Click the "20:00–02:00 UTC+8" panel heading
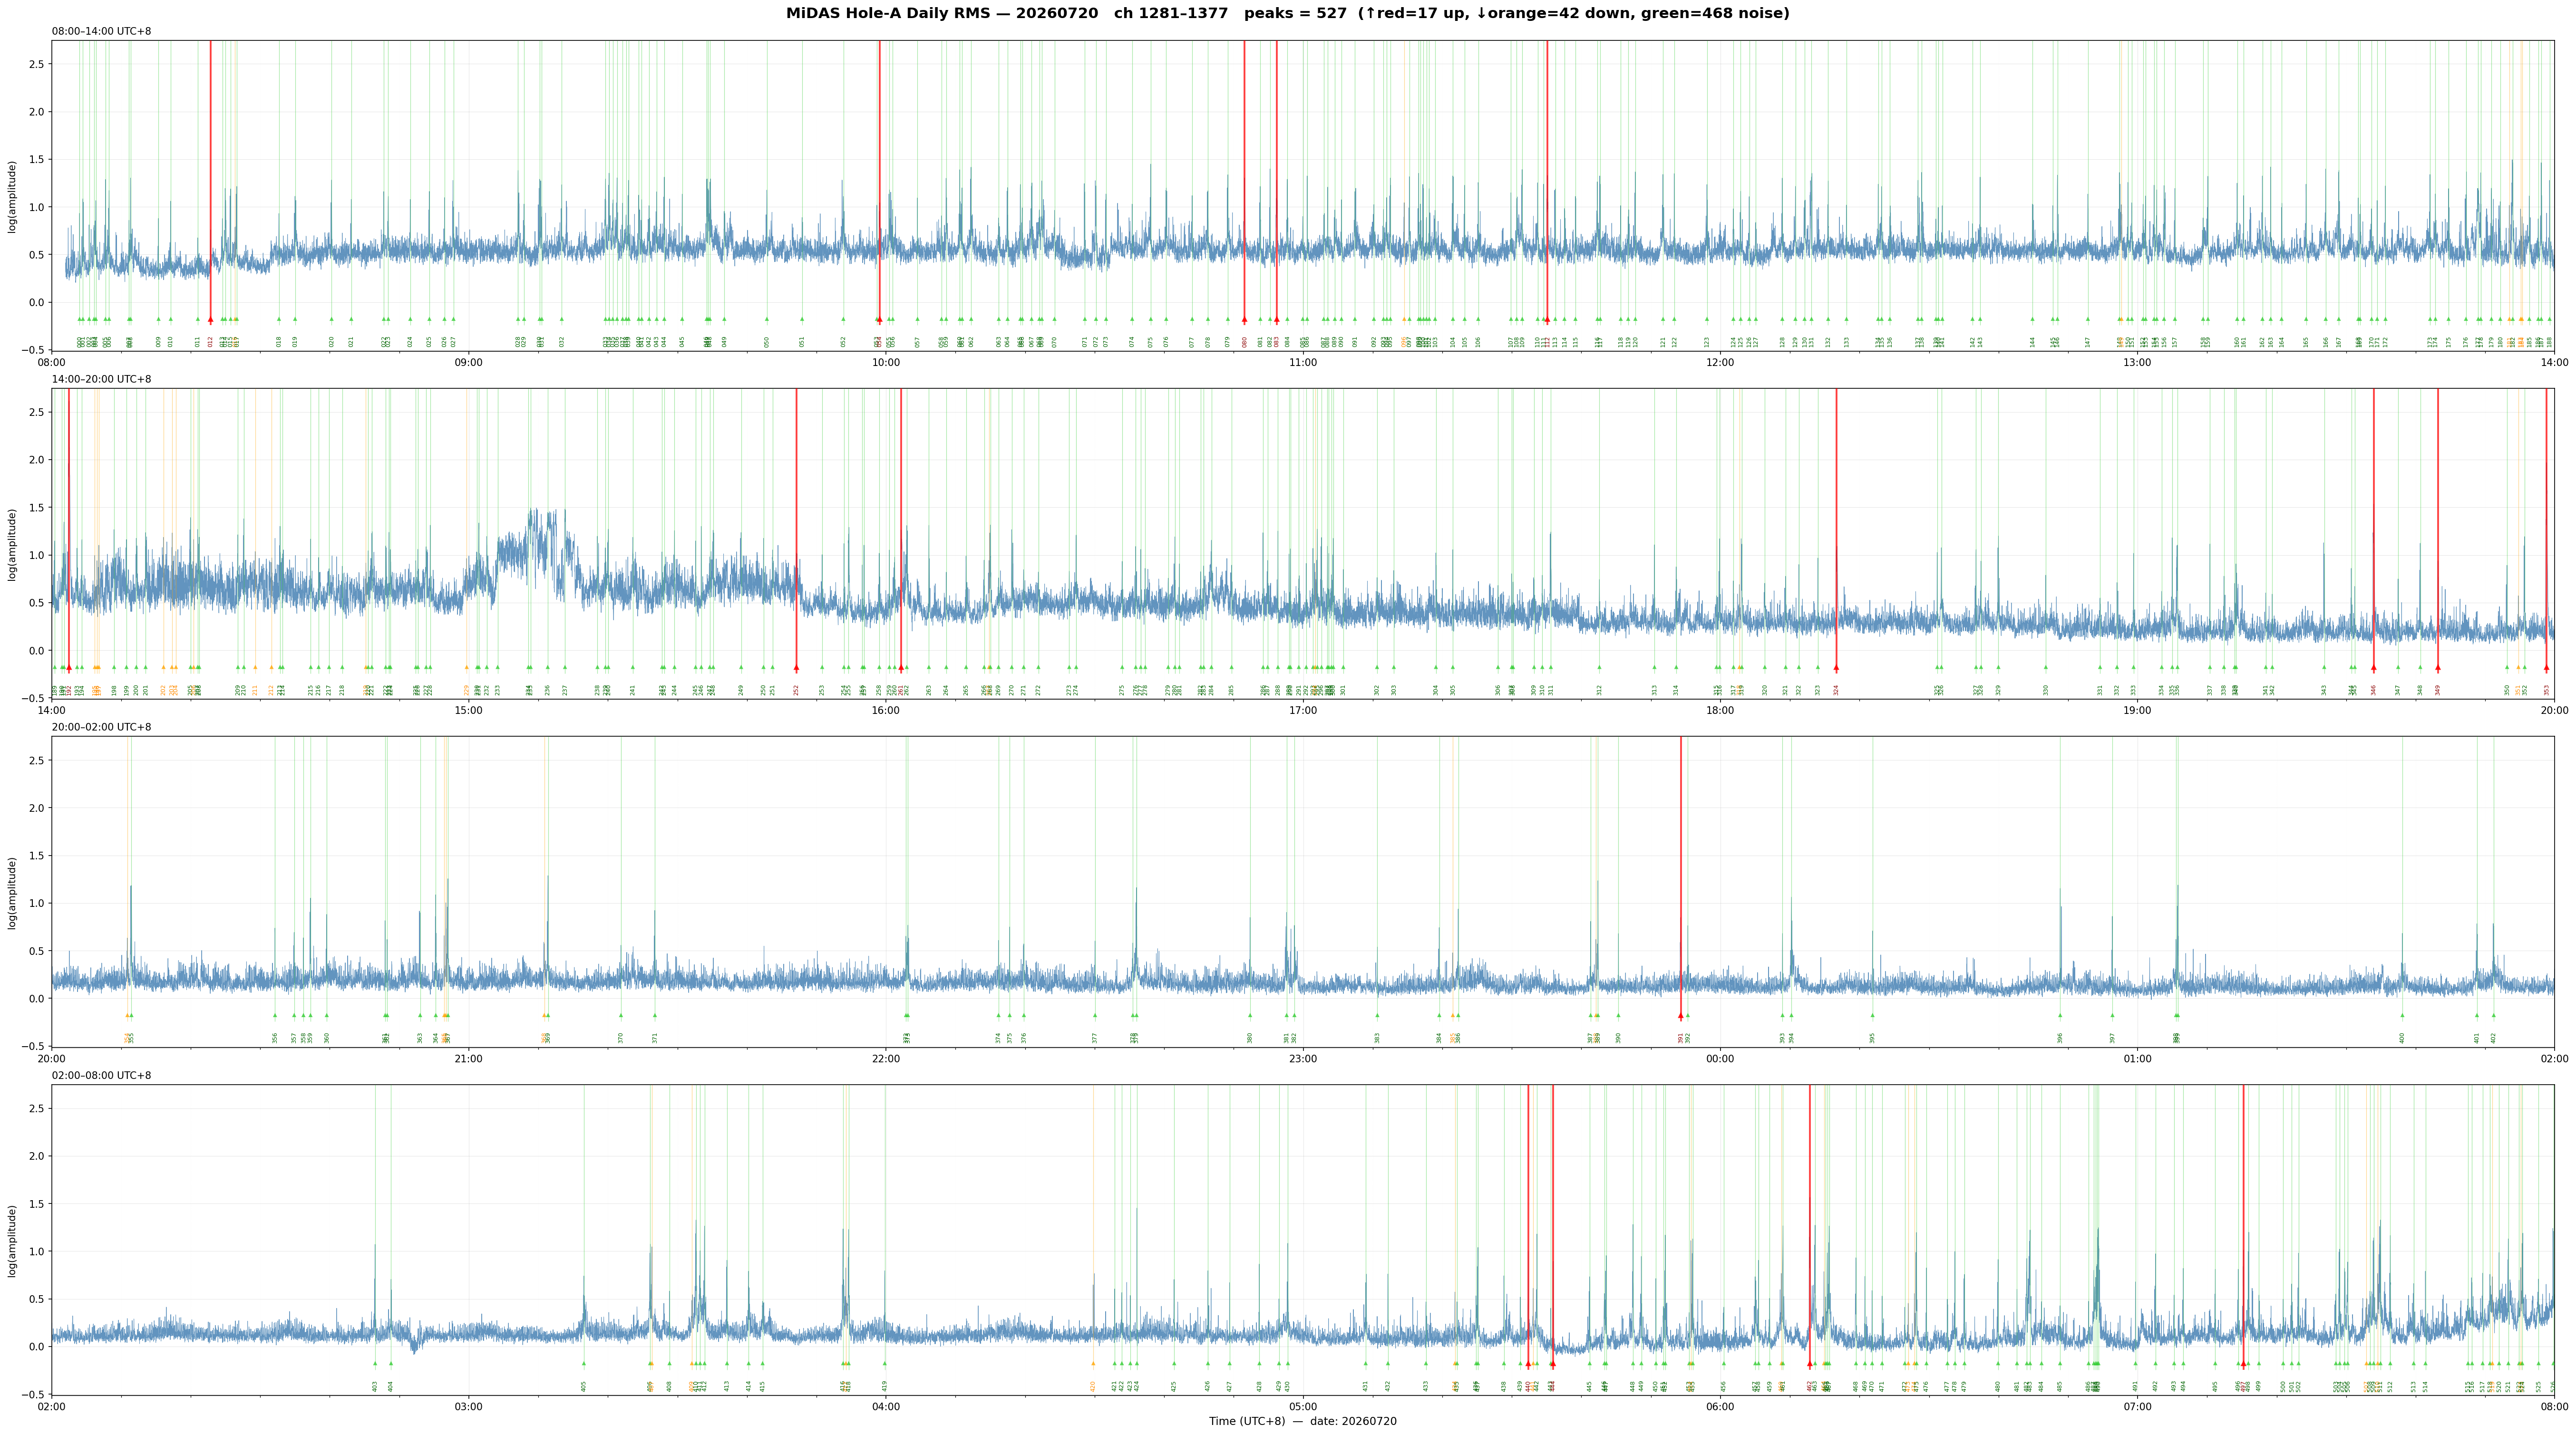 click(102, 728)
